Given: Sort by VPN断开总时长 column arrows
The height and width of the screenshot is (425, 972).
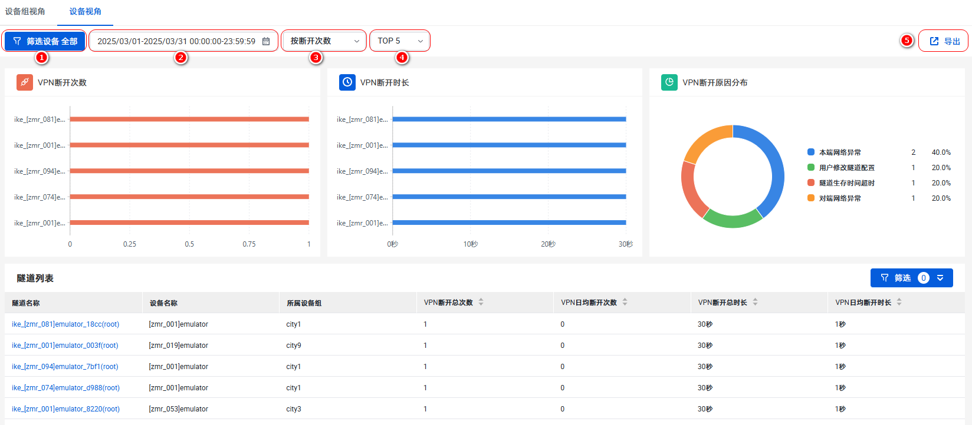Looking at the screenshot, I should tap(756, 302).
